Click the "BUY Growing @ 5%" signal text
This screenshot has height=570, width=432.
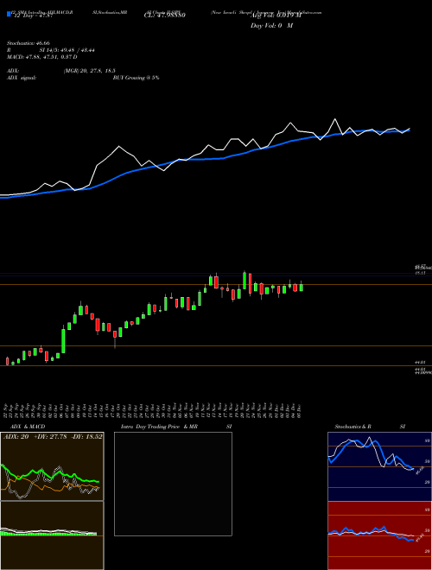coord(136,78)
